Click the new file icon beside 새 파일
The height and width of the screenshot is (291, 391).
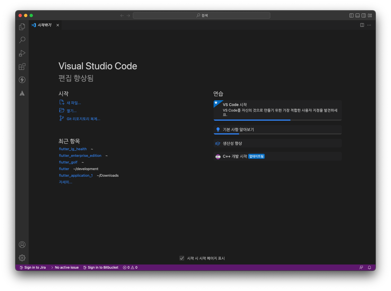tap(62, 102)
